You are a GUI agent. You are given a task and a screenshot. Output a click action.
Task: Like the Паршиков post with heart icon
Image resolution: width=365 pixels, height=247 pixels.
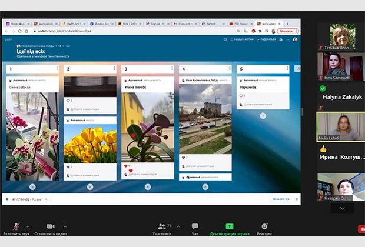click(241, 96)
